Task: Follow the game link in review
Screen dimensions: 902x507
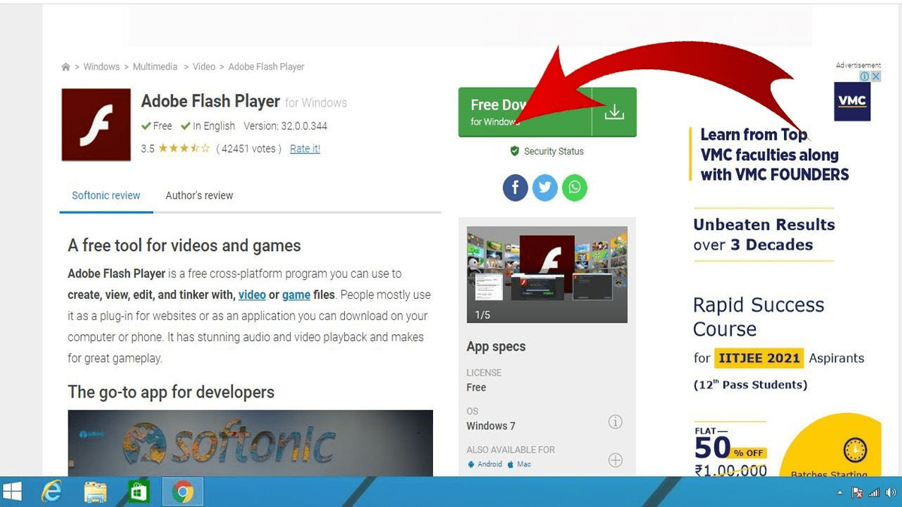Action: [x=296, y=295]
